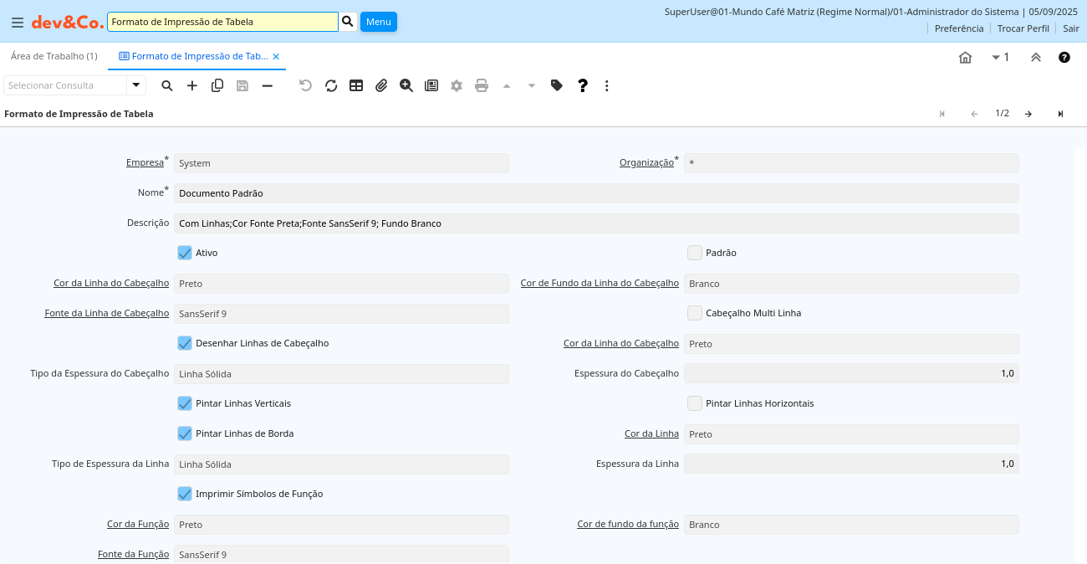
Task: Click the Report newspaper icon
Action: [x=431, y=85]
